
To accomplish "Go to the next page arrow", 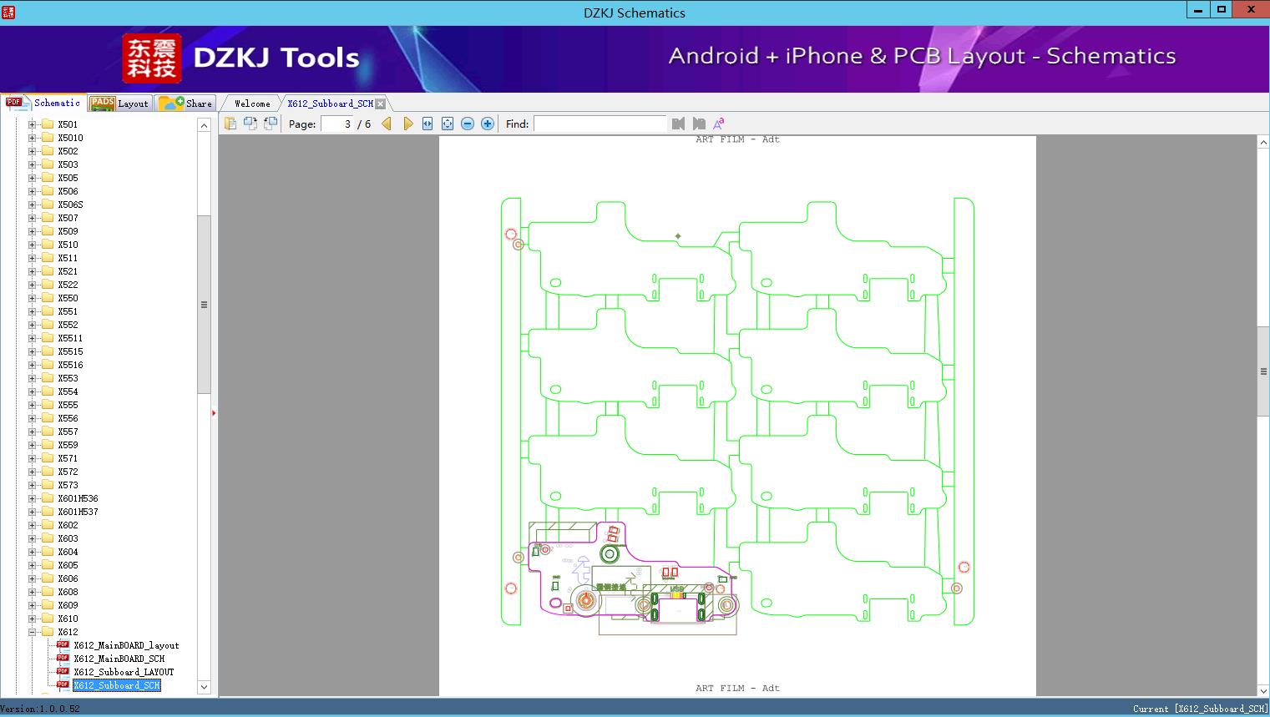I will coord(407,124).
